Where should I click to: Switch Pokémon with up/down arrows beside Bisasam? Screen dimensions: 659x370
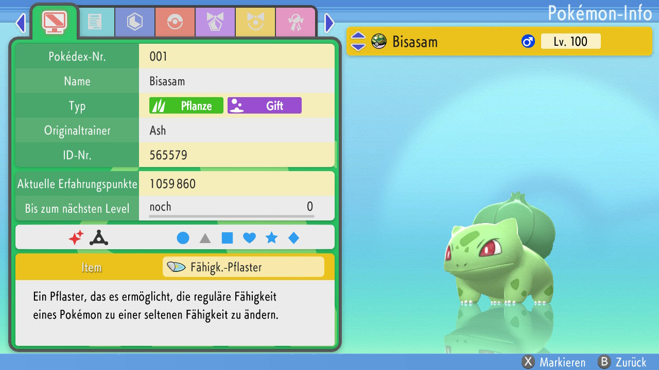pyautogui.click(x=358, y=41)
